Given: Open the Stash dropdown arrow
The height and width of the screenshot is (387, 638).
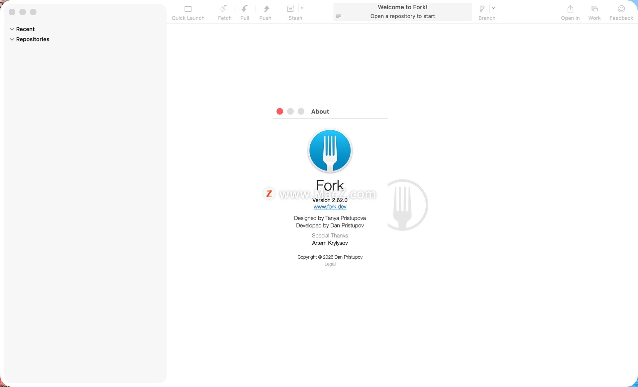Looking at the screenshot, I should coord(302,8).
